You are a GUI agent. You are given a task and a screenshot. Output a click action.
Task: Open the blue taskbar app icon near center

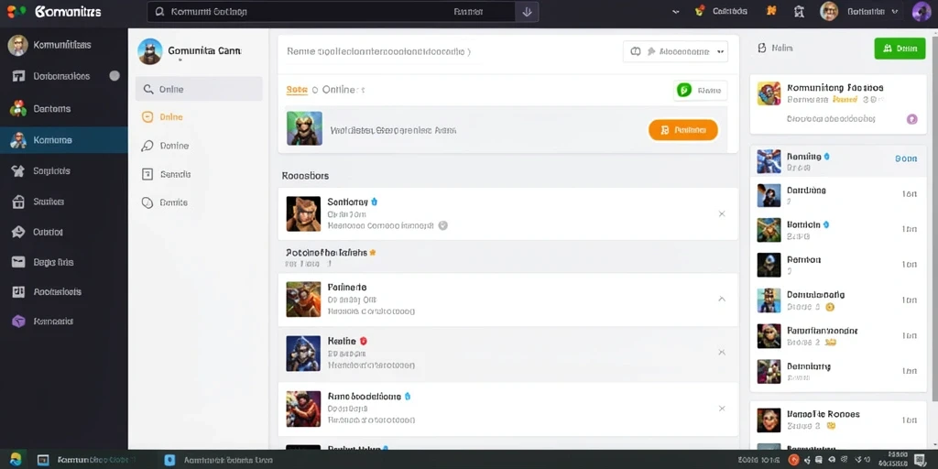tap(169, 460)
